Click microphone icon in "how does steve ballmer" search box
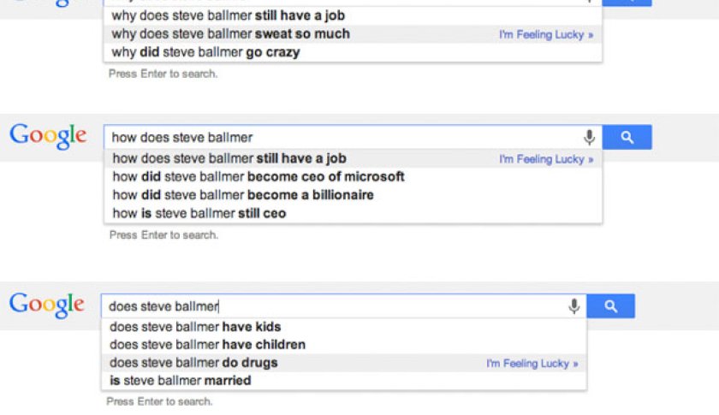The image size is (719, 415). (x=589, y=137)
